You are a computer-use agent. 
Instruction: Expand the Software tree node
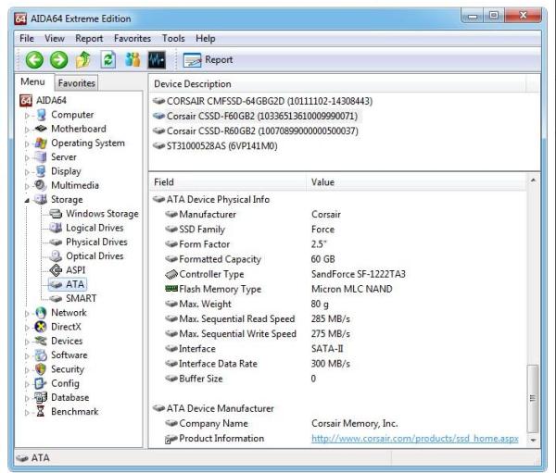[x=27, y=355]
